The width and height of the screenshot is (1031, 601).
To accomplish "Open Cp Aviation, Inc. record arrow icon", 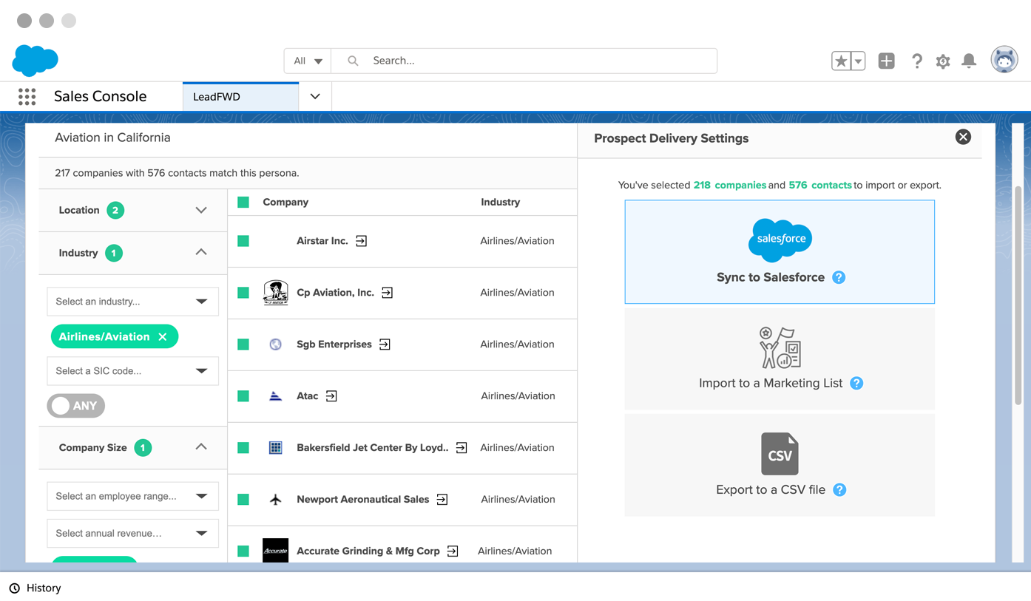I will click(387, 293).
